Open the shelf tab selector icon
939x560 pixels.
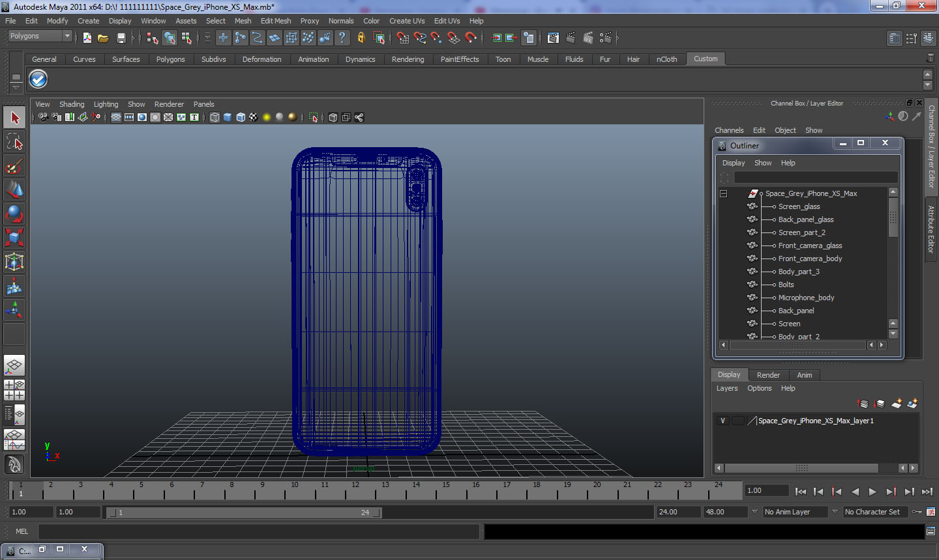[x=16, y=77]
